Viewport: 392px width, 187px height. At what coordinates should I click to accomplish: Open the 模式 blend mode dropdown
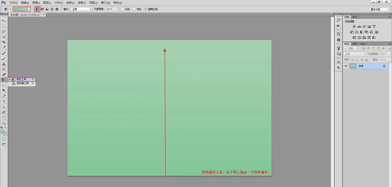[x=81, y=9]
